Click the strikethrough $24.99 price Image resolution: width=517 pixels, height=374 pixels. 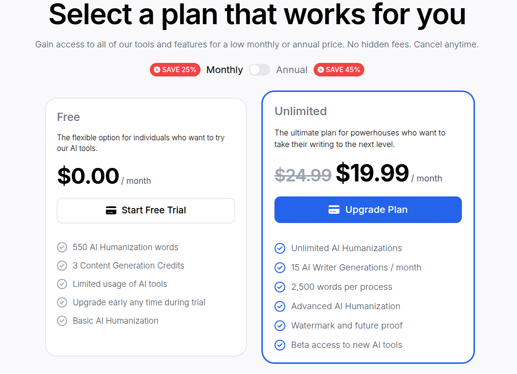point(303,175)
